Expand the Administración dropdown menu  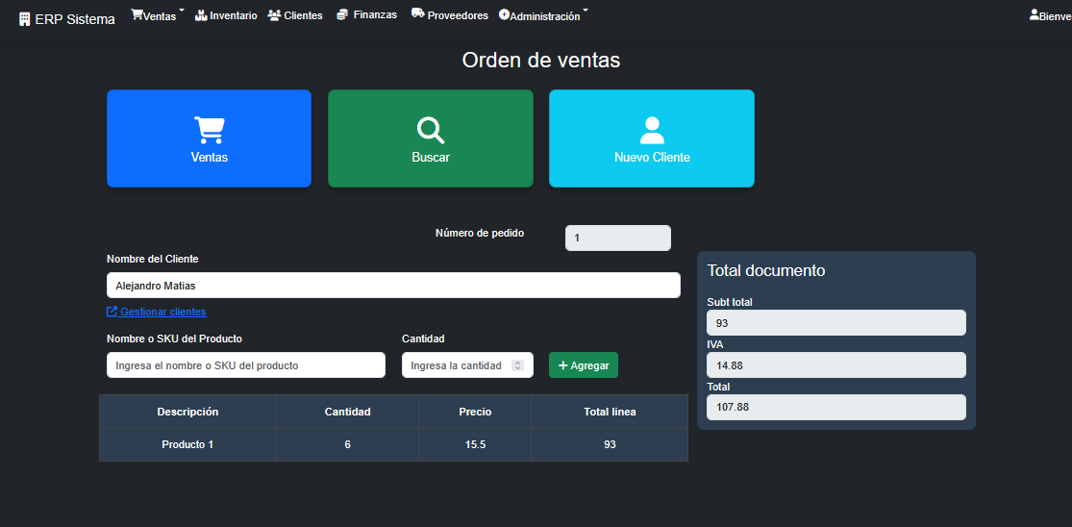pos(544,16)
